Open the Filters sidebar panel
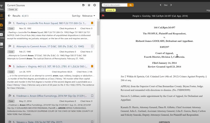The width and height of the screenshot is (210, 123). 1,7
